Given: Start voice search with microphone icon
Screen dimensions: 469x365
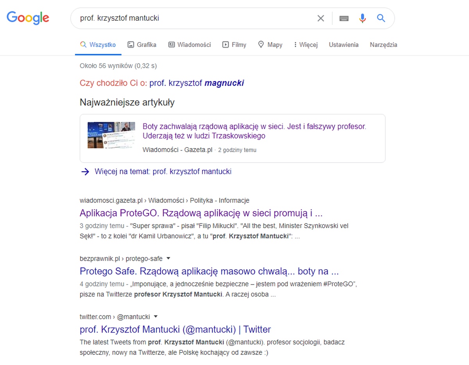Looking at the screenshot, I should point(362,18).
